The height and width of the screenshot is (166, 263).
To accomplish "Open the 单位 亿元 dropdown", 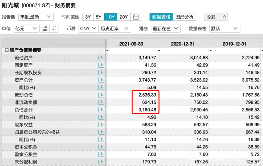I will tap(26, 29).
